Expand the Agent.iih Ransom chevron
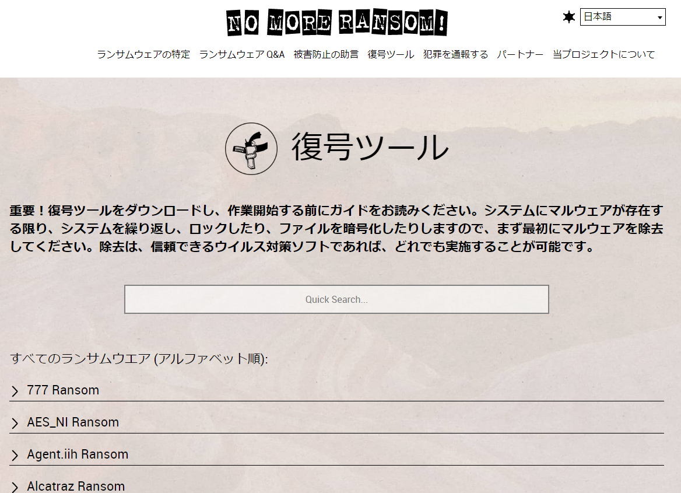The height and width of the screenshot is (493, 681). pos(15,455)
